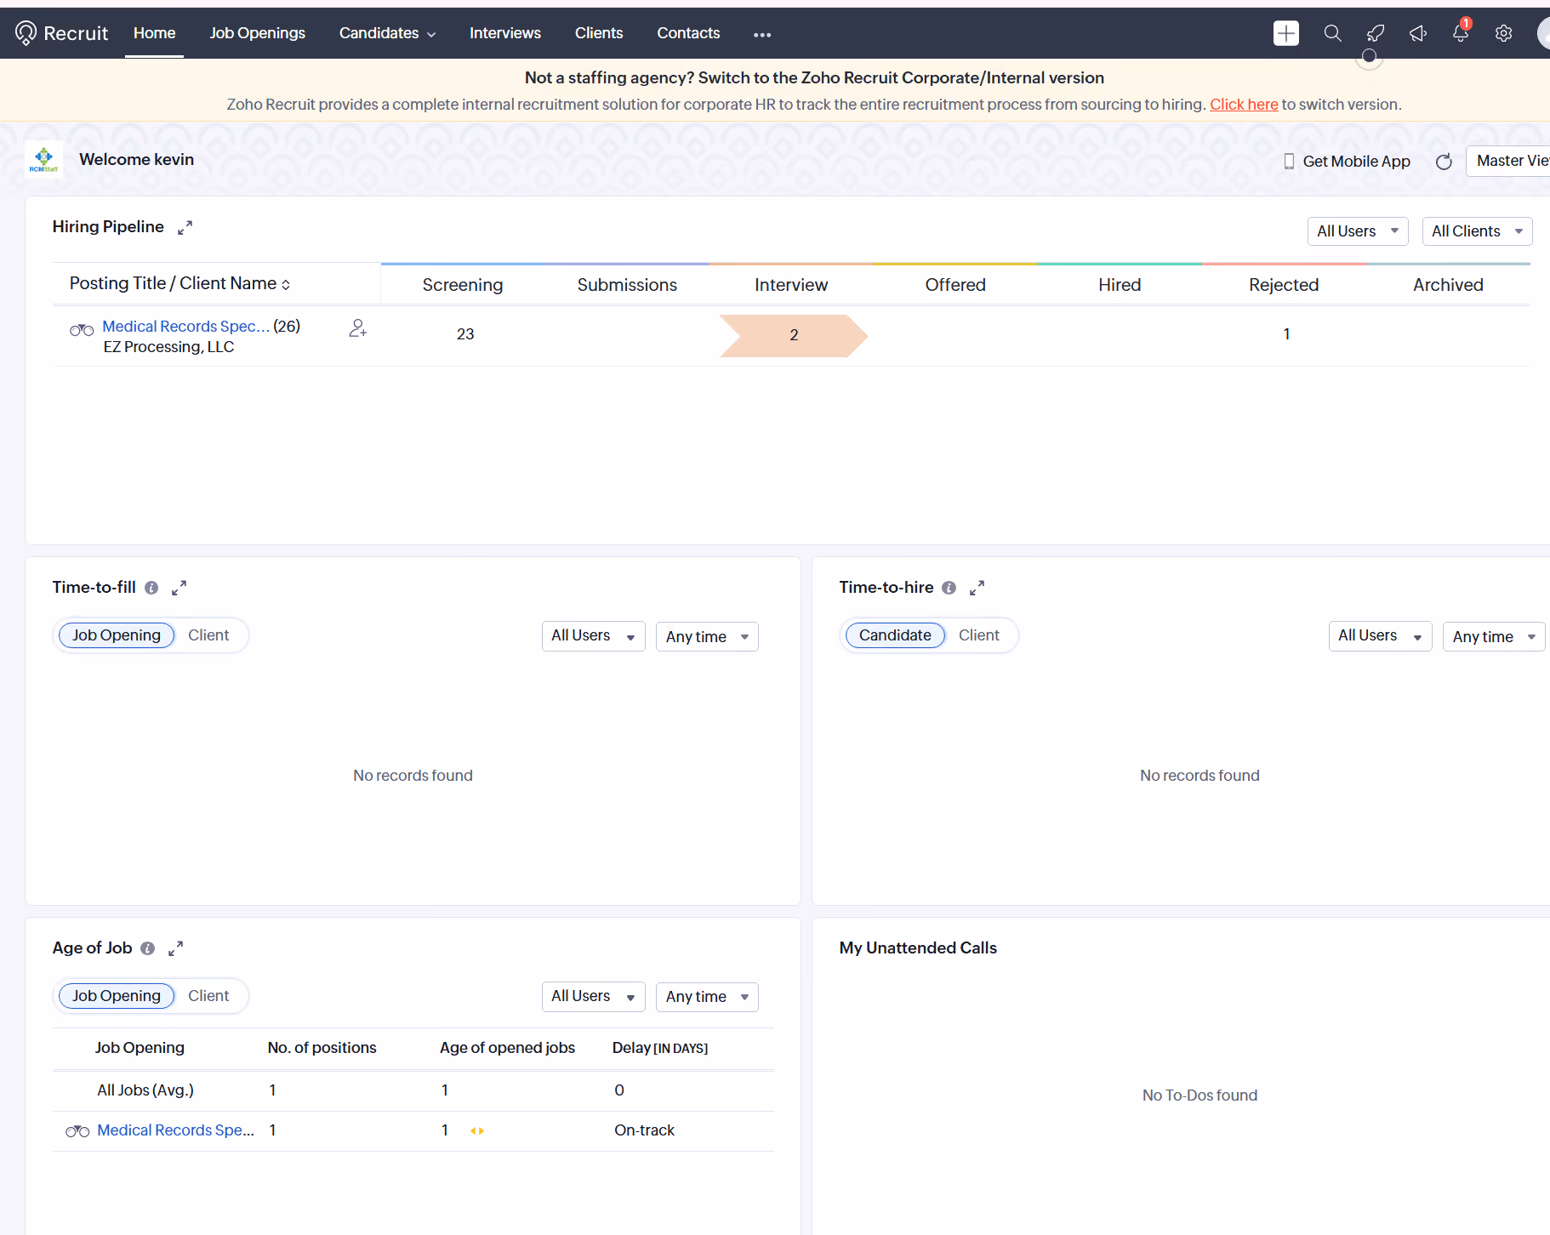This screenshot has width=1550, height=1235.
Task: Open the Job Openings tab
Action: point(258,33)
